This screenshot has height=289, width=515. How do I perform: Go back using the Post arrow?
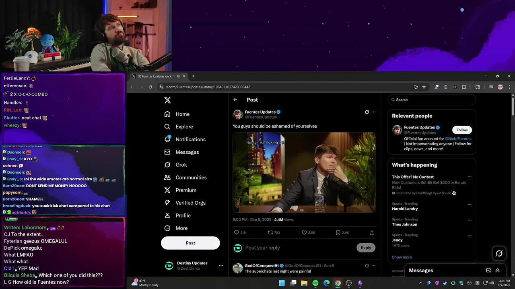click(x=235, y=100)
